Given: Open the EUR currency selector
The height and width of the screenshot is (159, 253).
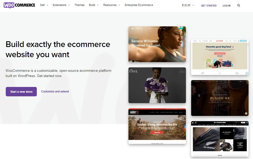Looking at the screenshot, I should 188,5.
